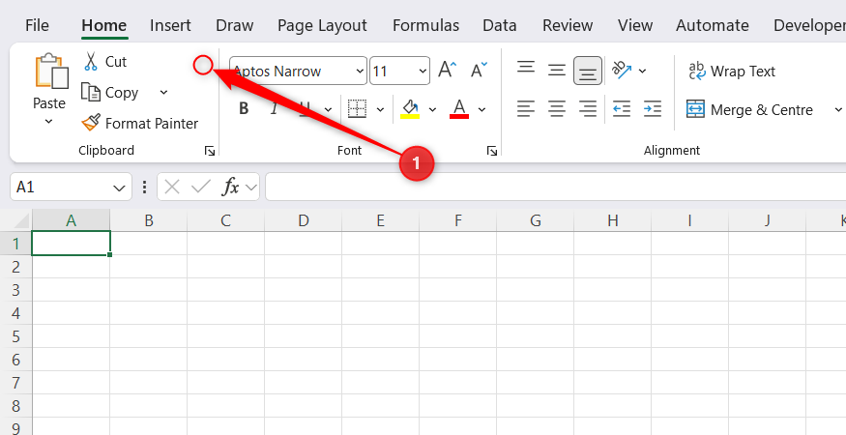Open the Formulas tab
Screen dimensions: 846x435
pos(425,25)
